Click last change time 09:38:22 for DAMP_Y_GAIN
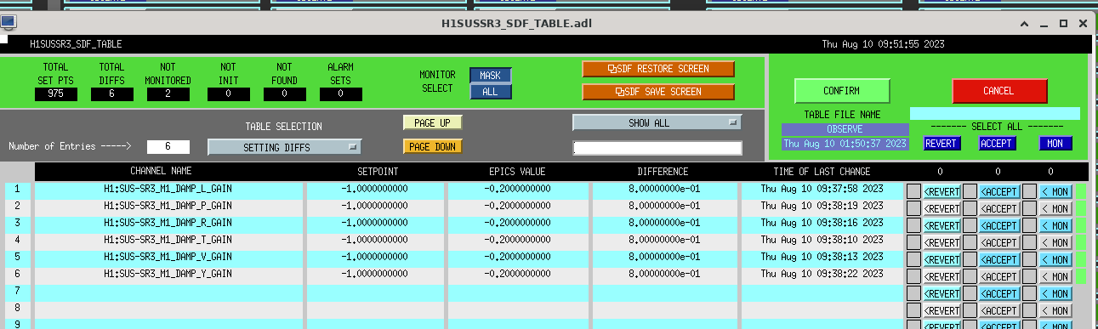1098x329 pixels. point(822,274)
